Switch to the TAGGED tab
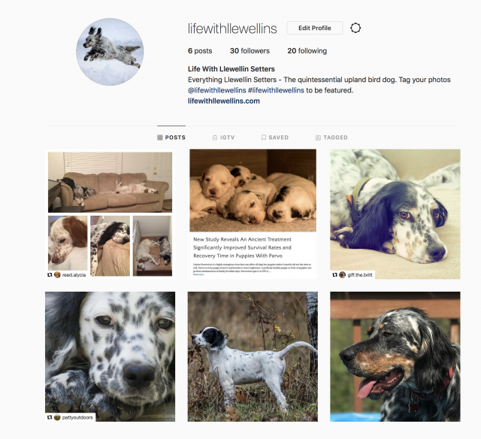This screenshot has height=439, width=481. (x=331, y=138)
